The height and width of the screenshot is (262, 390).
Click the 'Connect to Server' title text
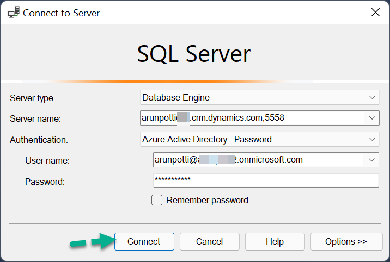point(61,13)
